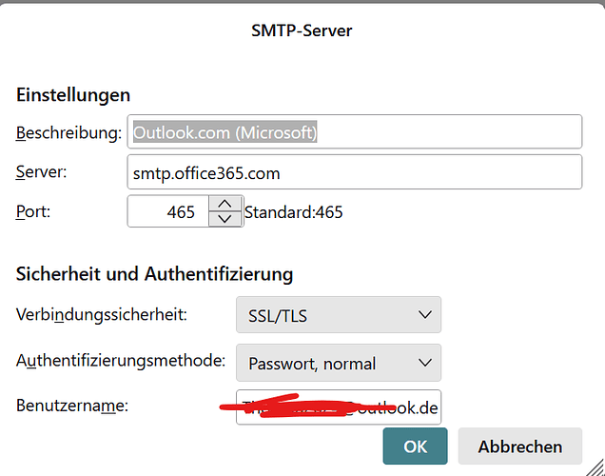This screenshot has width=605, height=476.
Task: Click the Beschreibung text field
Action: coord(354,131)
